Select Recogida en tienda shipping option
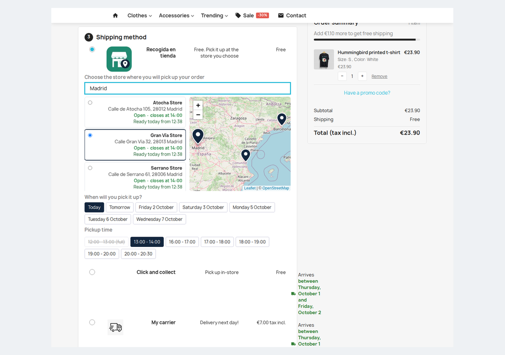Viewport: 505px width, 355px height. click(92, 49)
